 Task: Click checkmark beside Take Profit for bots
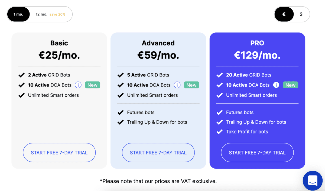pyautogui.click(x=220, y=132)
